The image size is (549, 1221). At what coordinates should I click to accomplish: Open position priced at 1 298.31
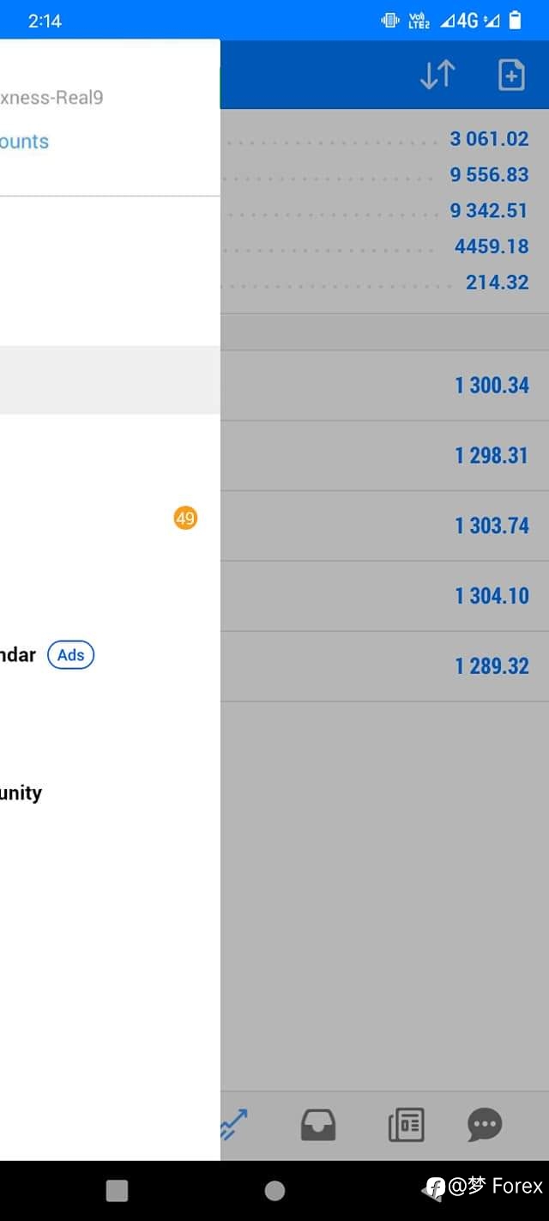[x=384, y=456]
